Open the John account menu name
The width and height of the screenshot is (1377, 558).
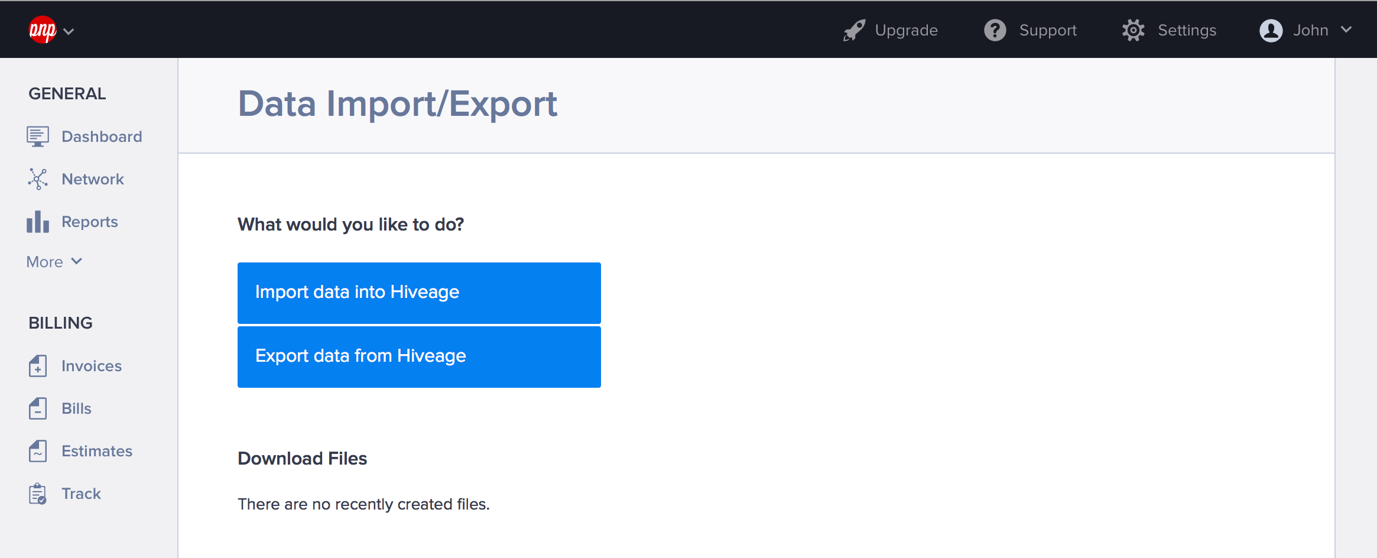click(x=1310, y=30)
